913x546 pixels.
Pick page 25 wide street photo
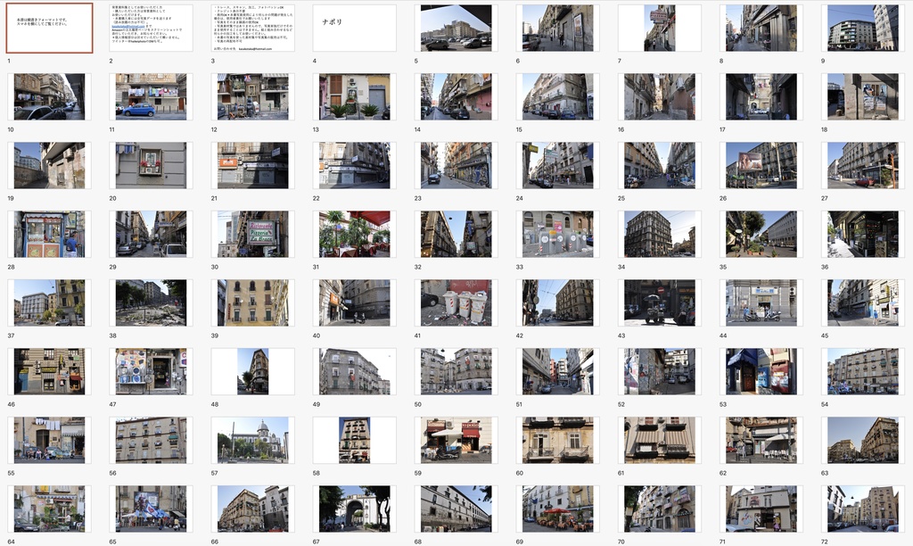pos(659,165)
